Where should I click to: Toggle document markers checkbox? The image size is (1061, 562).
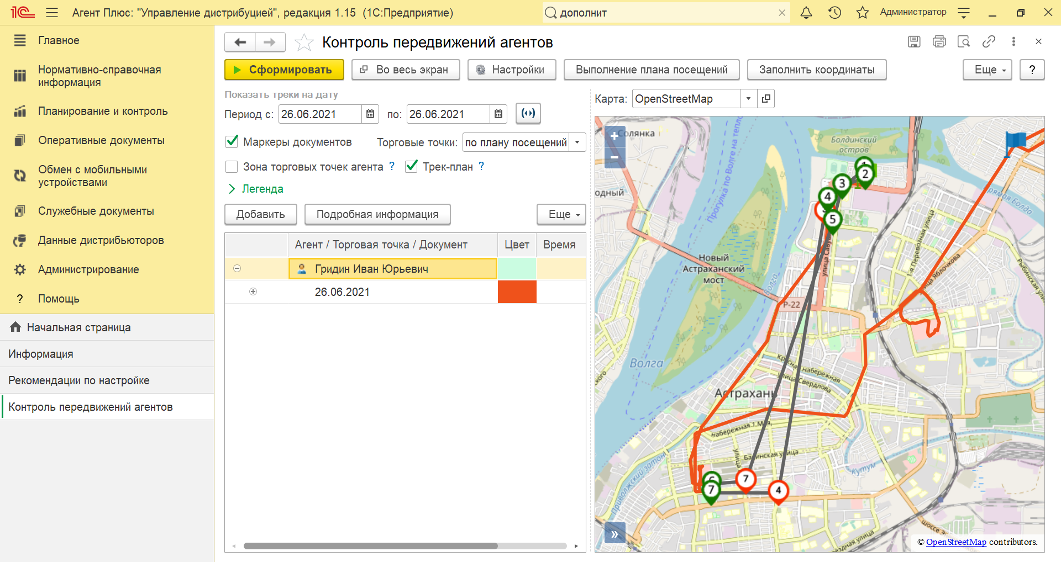(x=232, y=142)
